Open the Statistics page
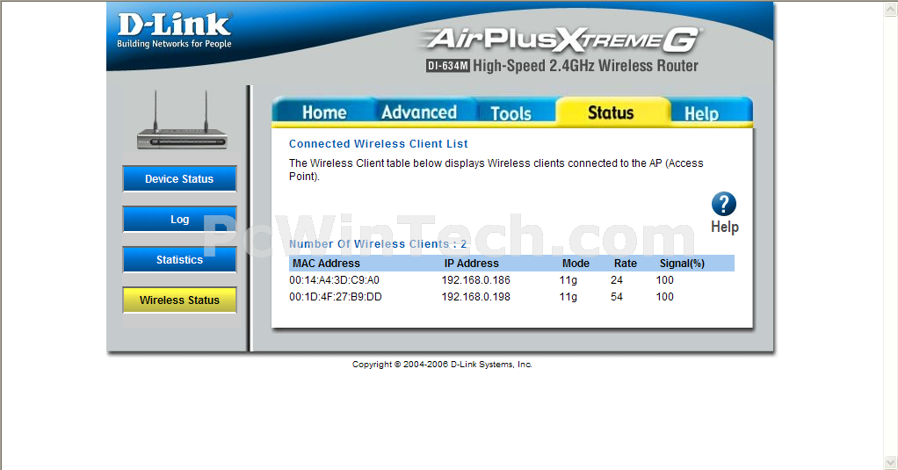The height and width of the screenshot is (470, 898). click(x=179, y=259)
